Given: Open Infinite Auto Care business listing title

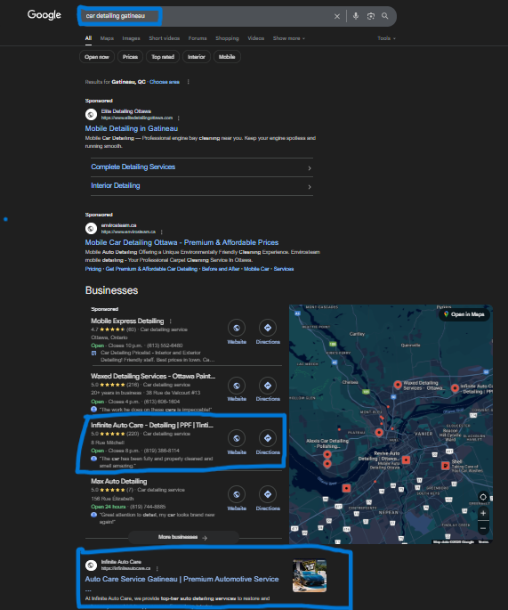Looking at the screenshot, I should point(151,425).
